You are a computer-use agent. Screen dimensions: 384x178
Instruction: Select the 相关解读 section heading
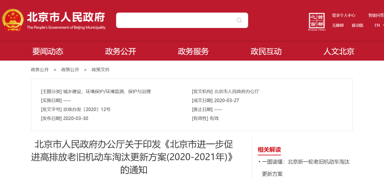coord(269,149)
